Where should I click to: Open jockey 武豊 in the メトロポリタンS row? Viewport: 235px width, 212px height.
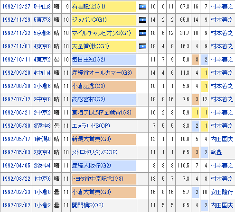(x=216, y=152)
